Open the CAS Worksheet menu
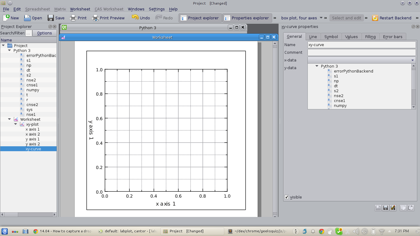420x236 pixels. [x=109, y=9]
